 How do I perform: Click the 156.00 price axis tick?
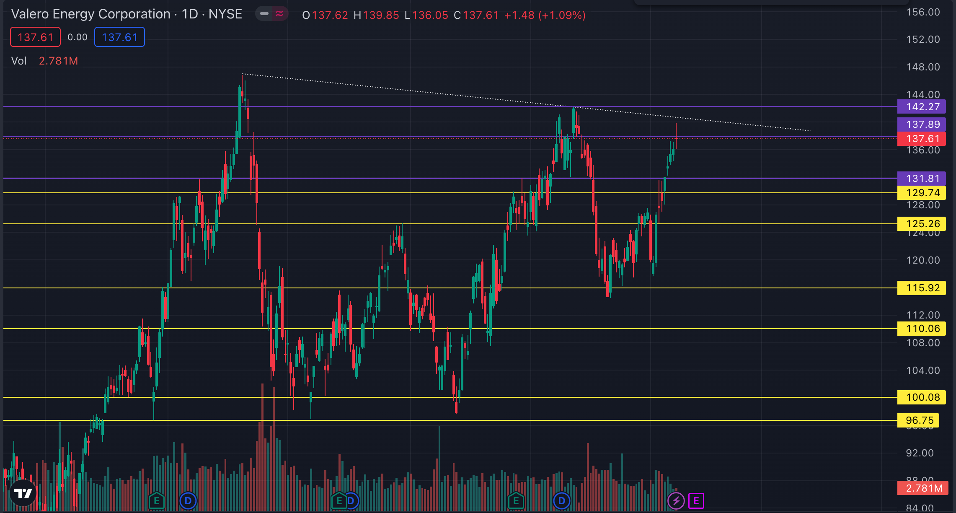923,12
